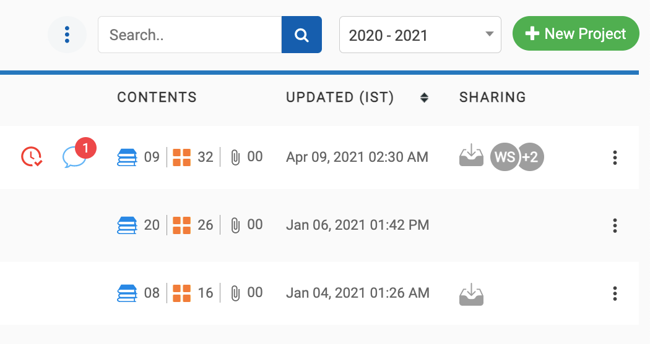The width and height of the screenshot is (650, 344).
Task: Click the +2 more shared users badge
Action: pyautogui.click(x=531, y=157)
